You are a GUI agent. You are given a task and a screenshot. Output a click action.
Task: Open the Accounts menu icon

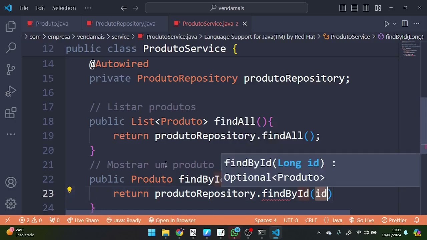coord(11,183)
